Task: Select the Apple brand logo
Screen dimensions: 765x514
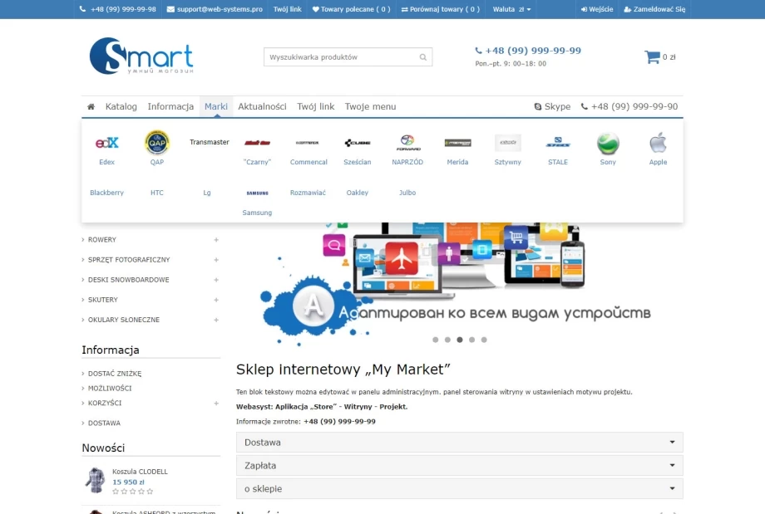Action: point(658,144)
